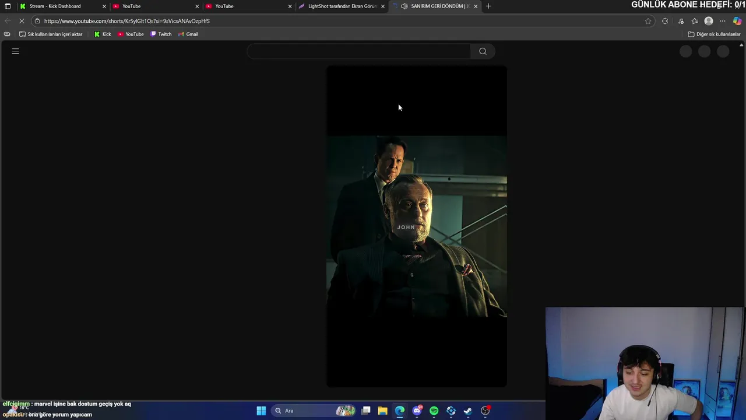View site info icon next to the URL
The height and width of the screenshot is (420, 746).
click(x=37, y=21)
